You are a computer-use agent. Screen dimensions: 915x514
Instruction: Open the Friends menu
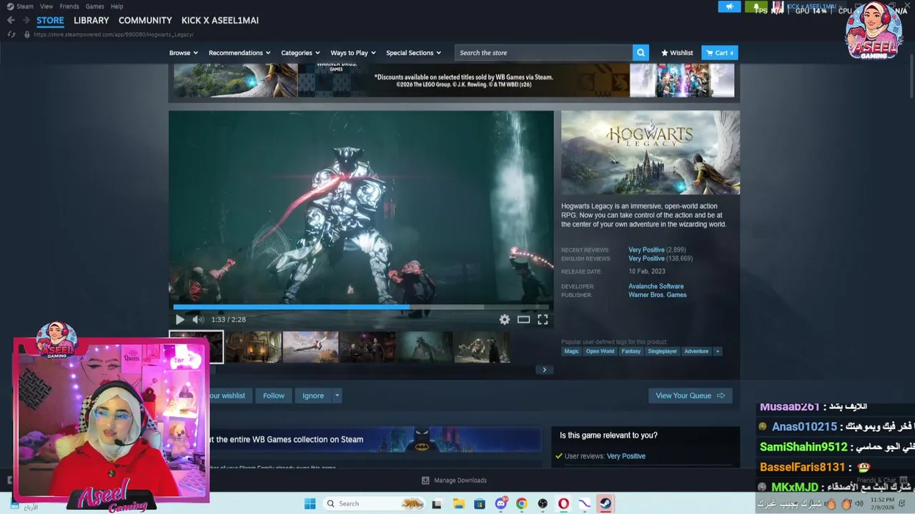69,6
